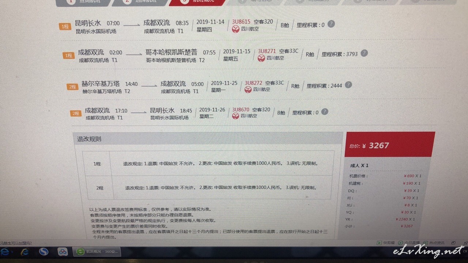The width and height of the screenshot is (468, 263).
Task: Click DQ ¥39 X 1 fee line
Action: tap(384, 191)
